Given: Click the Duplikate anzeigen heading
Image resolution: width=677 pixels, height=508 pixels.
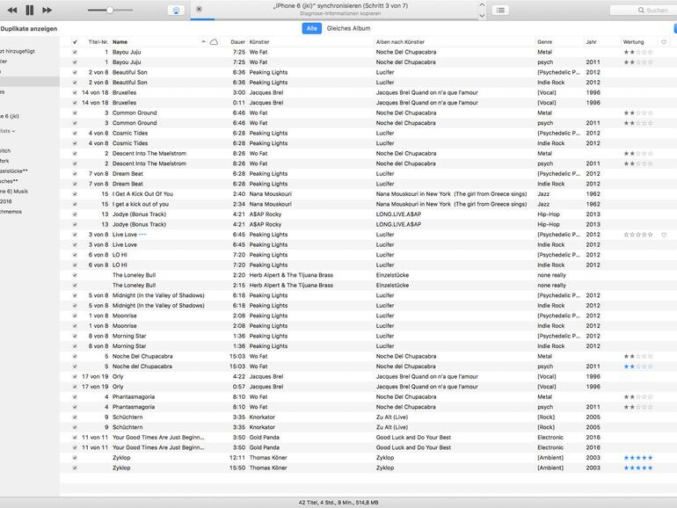Looking at the screenshot, I should 28,29.
